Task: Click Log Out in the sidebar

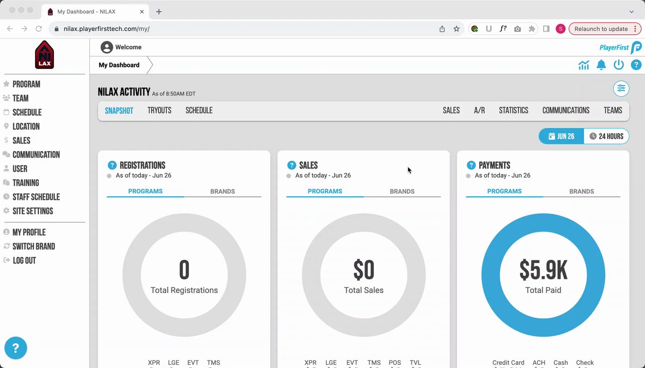Action: [x=24, y=260]
